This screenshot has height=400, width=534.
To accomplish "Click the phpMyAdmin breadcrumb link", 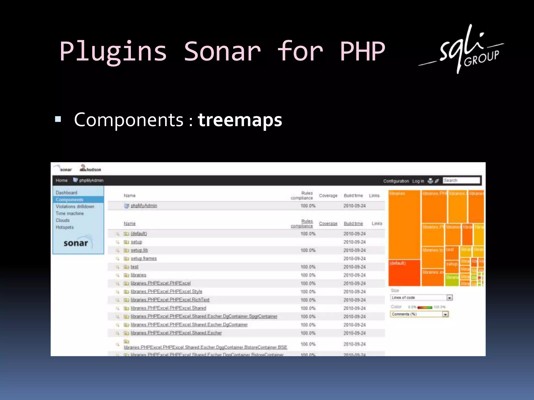I will point(91,180).
